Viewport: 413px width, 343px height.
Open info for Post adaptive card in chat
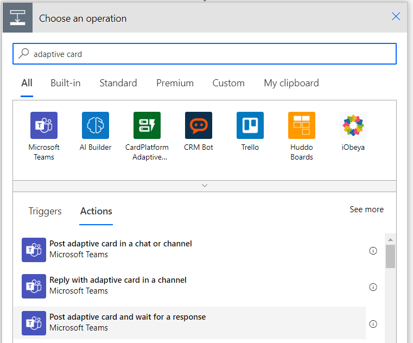[373, 251]
